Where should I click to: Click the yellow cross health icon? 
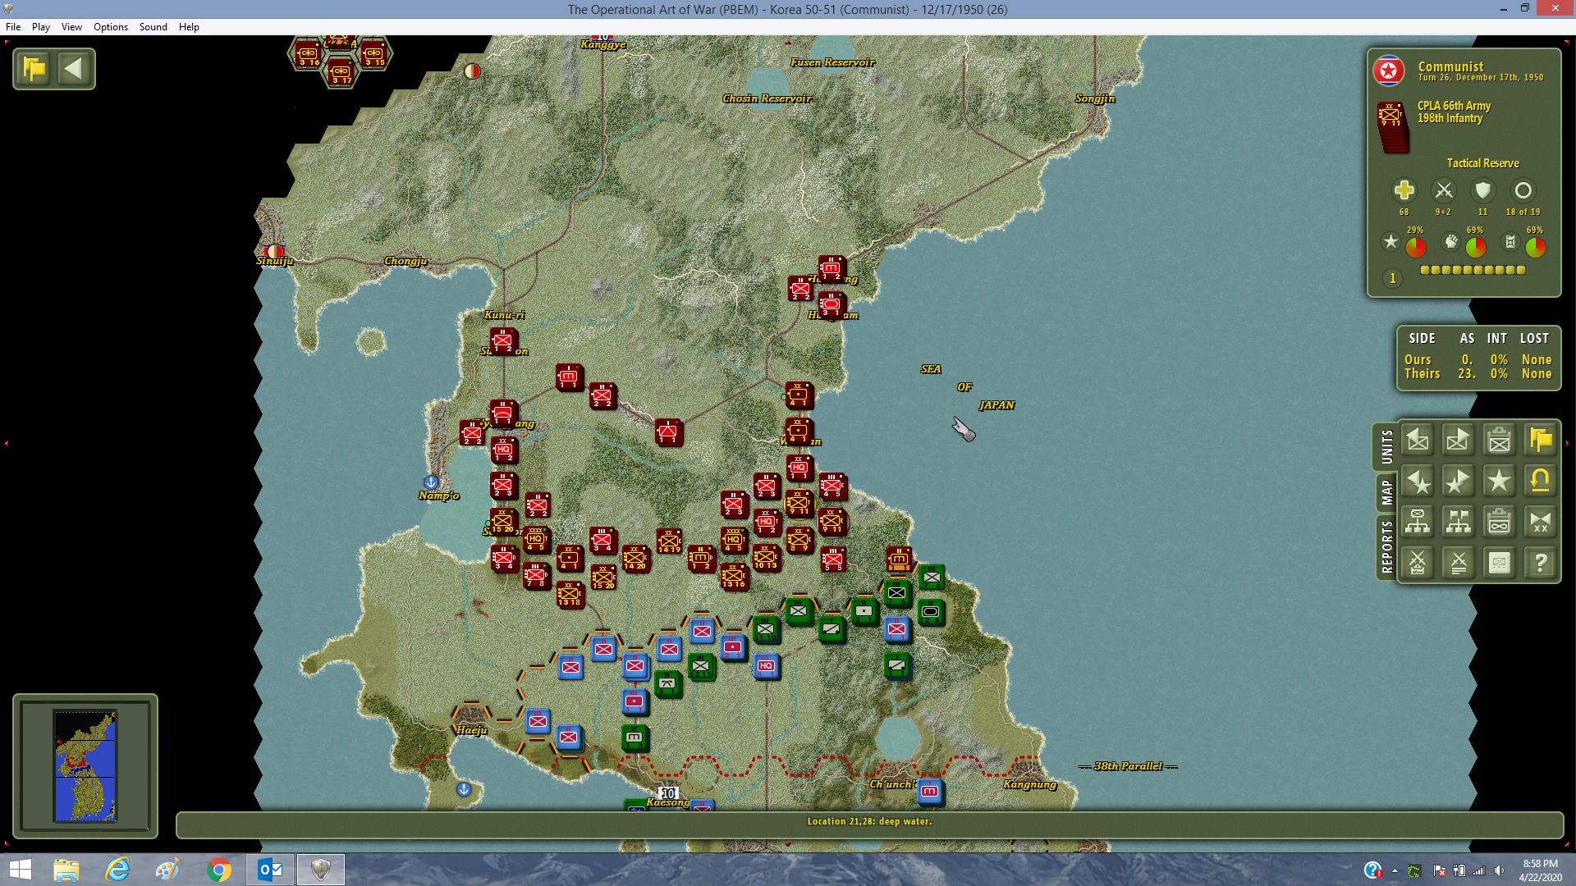coord(1404,190)
